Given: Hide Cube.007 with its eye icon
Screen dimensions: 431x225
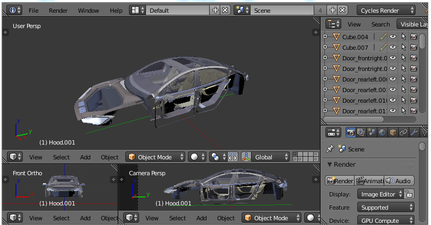Looking at the screenshot, I should [x=393, y=47].
